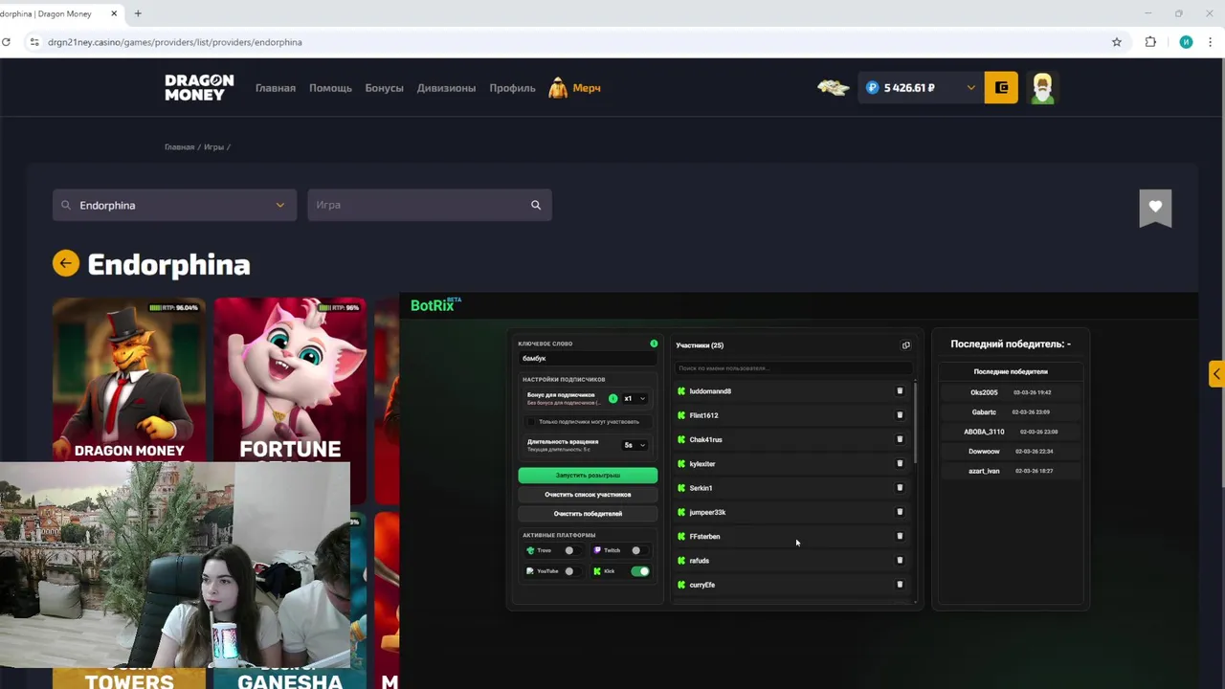This screenshot has height=689, width=1225.
Task: Close the Dragon Money browser tab
Action: pos(114,13)
